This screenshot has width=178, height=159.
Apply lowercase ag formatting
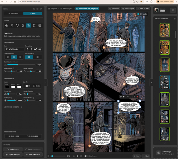click(x=40, y=49)
